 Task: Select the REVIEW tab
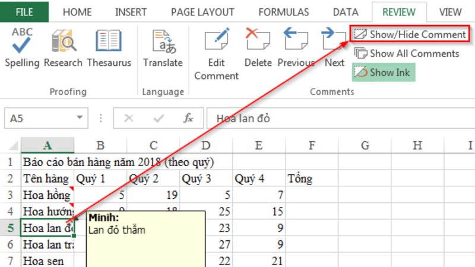(399, 12)
